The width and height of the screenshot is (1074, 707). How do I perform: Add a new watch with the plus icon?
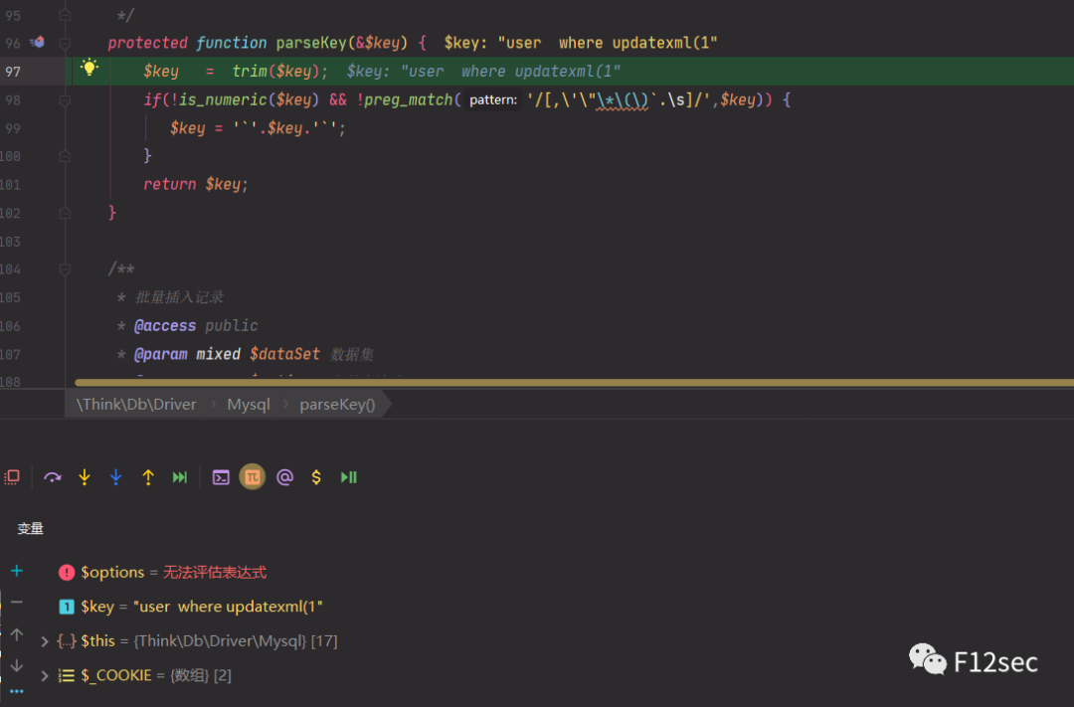pyautogui.click(x=17, y=571)
